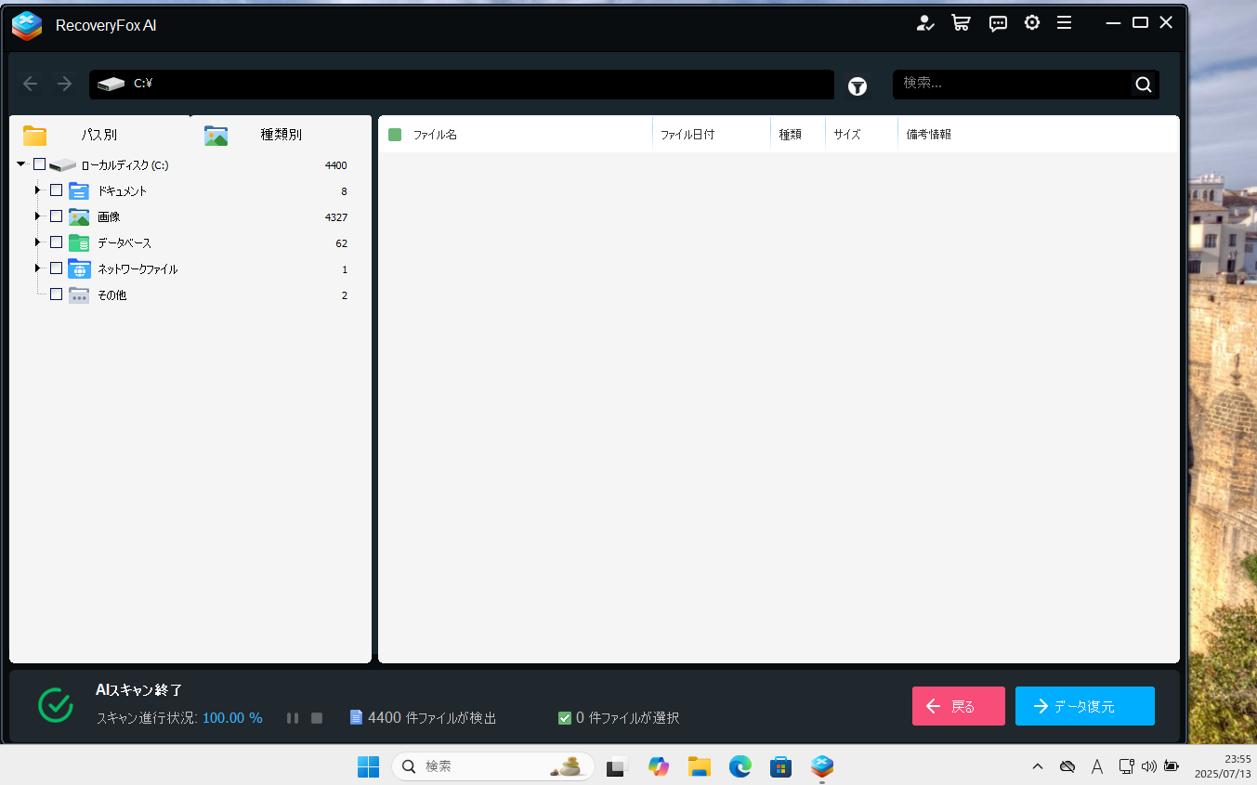The height and width of the screenshot is (785, 1257).
Task: Open the file filter funnel icon
Action: [858, 86]
